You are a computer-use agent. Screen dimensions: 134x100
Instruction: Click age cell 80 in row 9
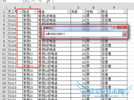(78, 45)
